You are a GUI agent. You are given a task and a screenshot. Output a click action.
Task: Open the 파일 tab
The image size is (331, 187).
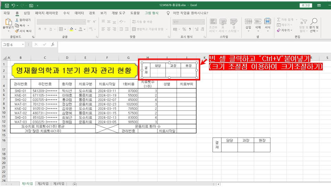7,13
